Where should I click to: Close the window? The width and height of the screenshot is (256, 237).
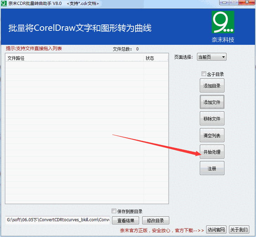coord(247,2)
